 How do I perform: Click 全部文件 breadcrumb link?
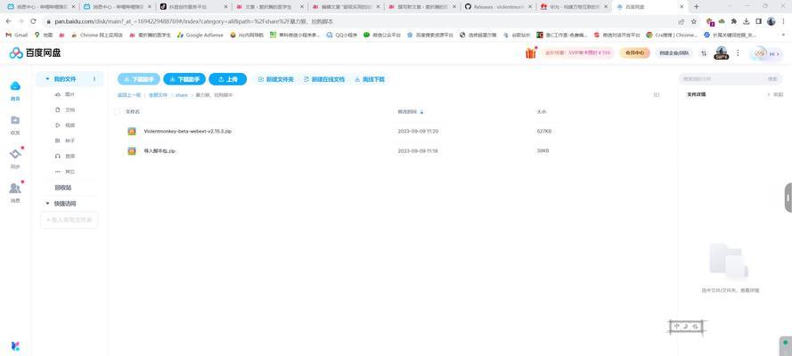158,95
